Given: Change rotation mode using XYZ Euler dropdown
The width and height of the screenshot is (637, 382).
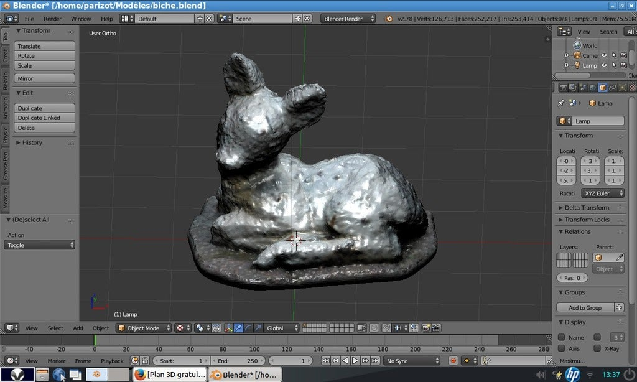Looking at the screenshot, I should pyautogui.click(x=602, y=193).
